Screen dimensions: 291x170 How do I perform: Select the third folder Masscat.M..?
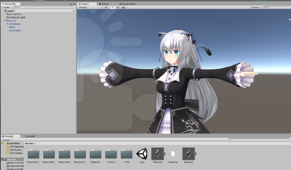click(64, 154)
